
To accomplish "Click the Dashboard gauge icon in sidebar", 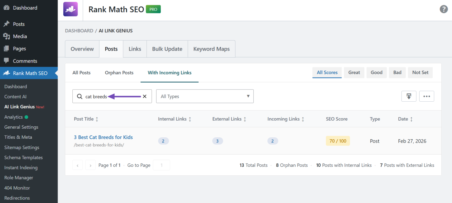I will (x=6, y=8).
